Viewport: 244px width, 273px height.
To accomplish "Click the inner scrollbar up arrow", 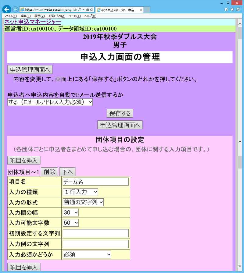I will tap(240, 142).
